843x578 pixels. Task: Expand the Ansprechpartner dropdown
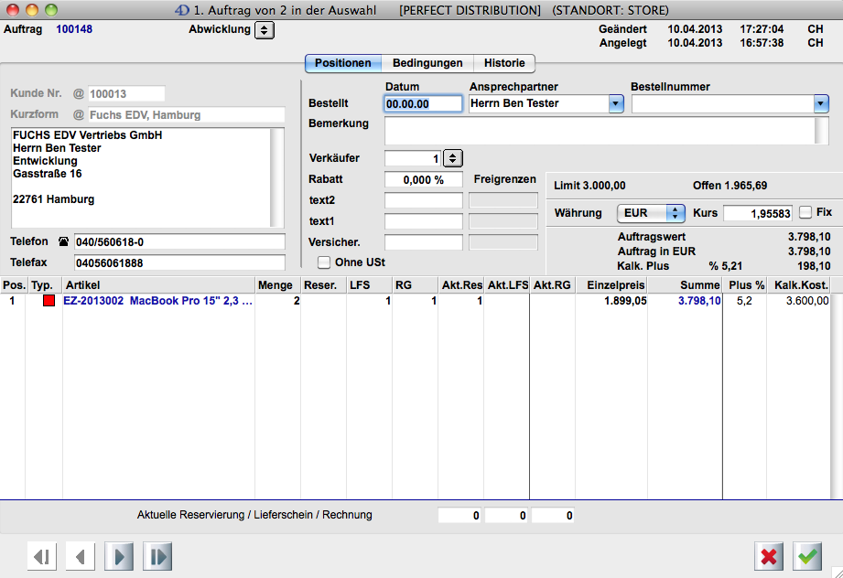(x=615, y=104)
